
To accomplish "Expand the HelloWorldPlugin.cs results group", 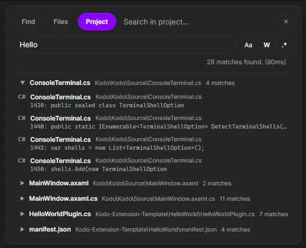I will coord(22,214).
